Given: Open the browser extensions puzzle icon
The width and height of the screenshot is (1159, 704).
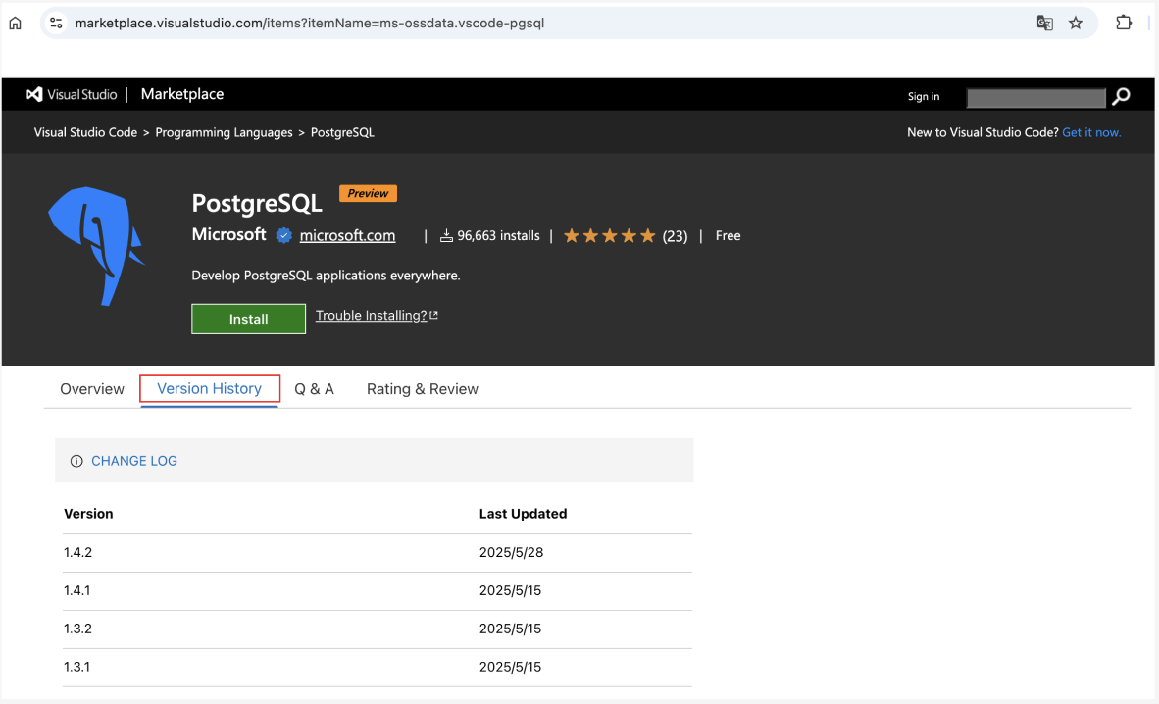Looking at the screenshot, I should coord(1124,23).
